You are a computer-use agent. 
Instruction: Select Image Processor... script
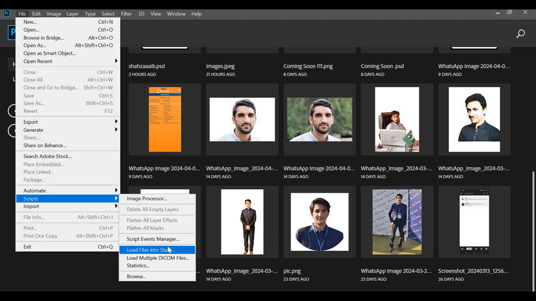pyautogui.click(x=157, y=198)
